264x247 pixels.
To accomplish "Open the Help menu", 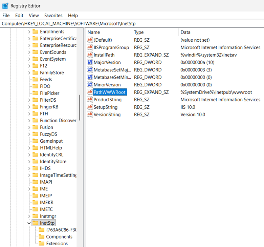I will point(73,16).
